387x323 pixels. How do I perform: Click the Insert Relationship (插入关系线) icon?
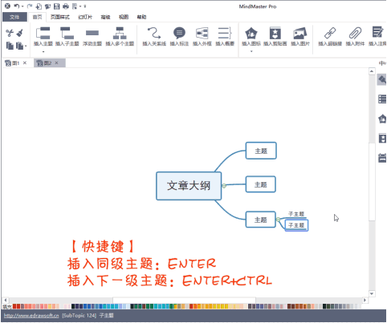pos(154,33)
